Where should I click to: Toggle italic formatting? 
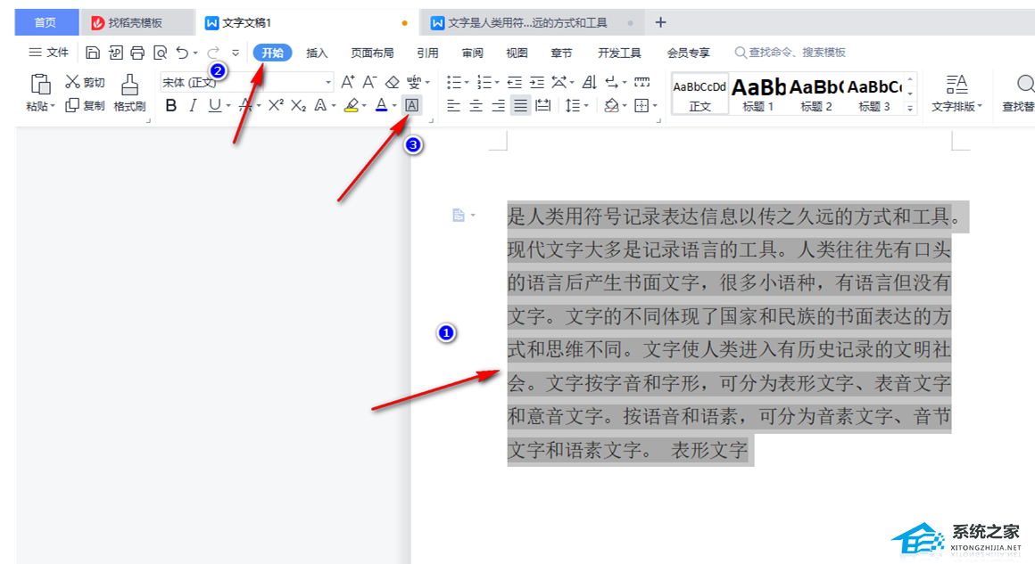(193, 105)
